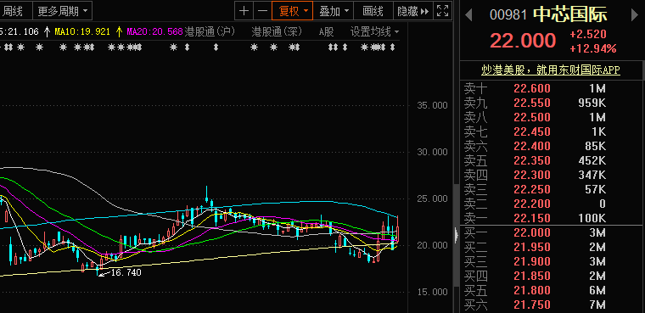645x313 pixels.
Task: Select 卖十 ask row at 22.600
Action: [x=551, y=88]
